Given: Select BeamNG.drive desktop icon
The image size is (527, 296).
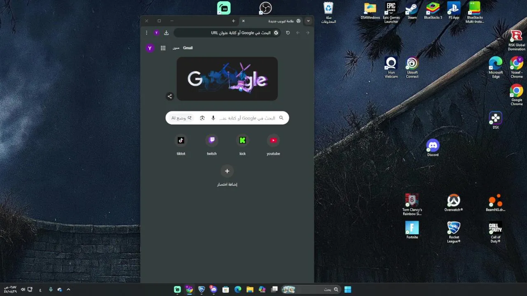Looking at the screenshot, I should [496, 203].
